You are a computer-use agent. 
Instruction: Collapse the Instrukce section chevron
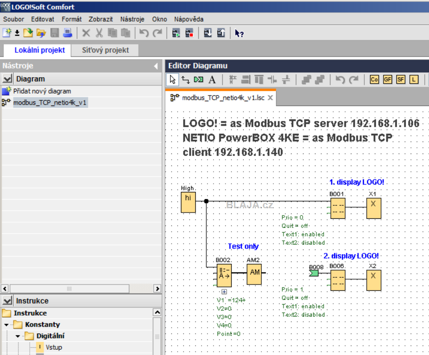coord(7,301)
